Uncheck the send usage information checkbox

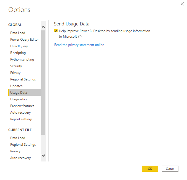pos(56,31)
